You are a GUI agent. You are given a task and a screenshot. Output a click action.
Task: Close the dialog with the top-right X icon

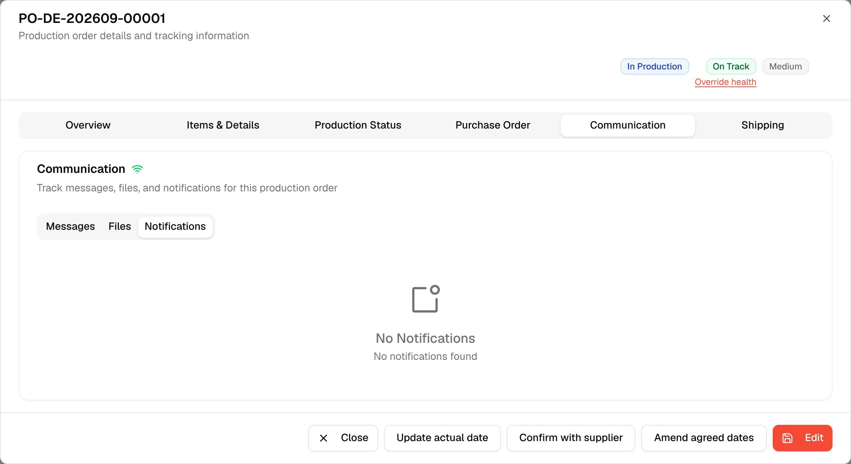pyautogui.click(x=827, y=18)
